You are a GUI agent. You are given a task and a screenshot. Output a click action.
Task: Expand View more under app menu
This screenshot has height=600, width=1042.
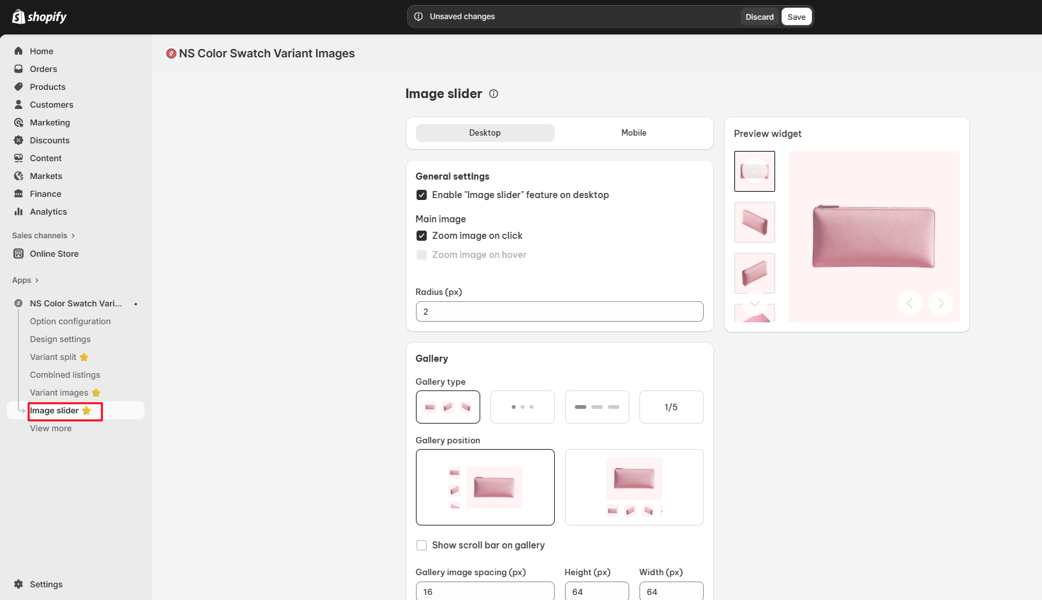point(51,429)
